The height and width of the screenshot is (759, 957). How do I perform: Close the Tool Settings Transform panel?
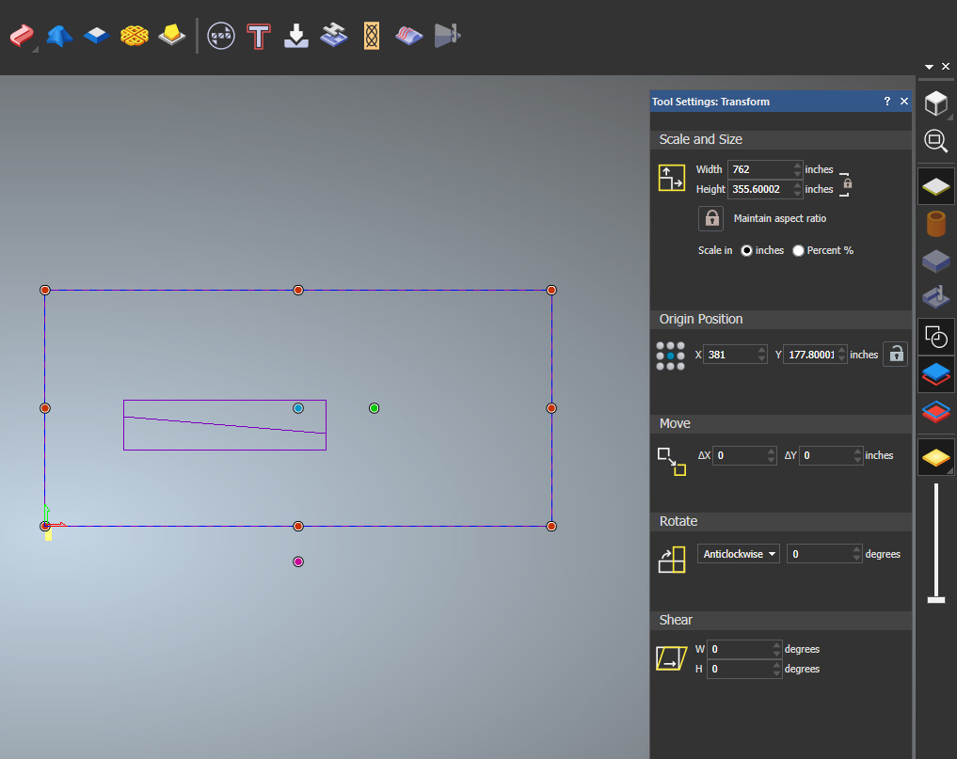(x=902, y=101)
